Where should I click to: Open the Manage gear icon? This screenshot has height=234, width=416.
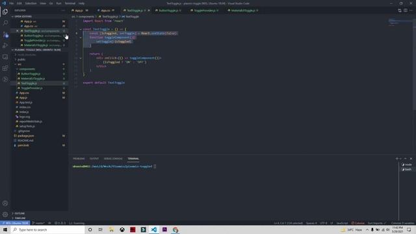pos(5,214)
